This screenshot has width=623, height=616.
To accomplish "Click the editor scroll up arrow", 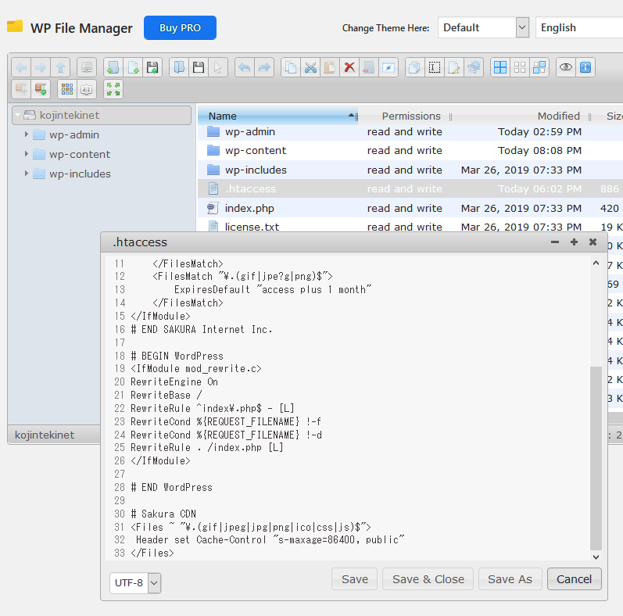I will click(x=596, y=263).
